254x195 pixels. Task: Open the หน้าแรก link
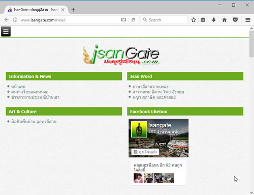point(18,87)
